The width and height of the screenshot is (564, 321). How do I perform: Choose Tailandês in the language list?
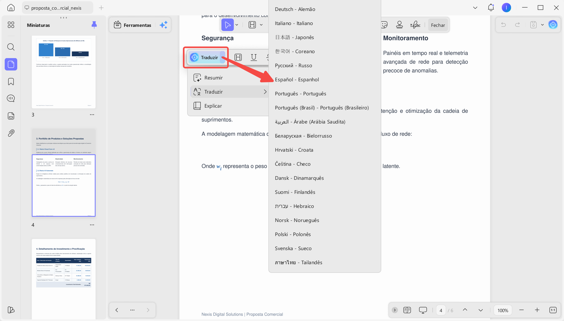point(325,262)
